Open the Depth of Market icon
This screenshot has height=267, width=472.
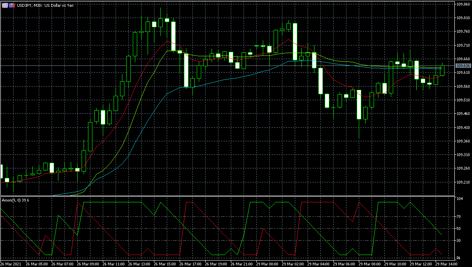click(x=12, y=6)
